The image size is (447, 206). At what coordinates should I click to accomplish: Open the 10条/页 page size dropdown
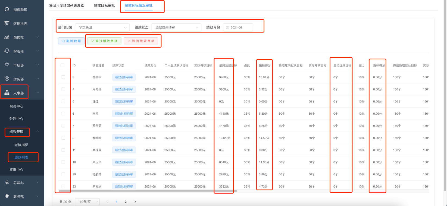[x=87, y=202]
